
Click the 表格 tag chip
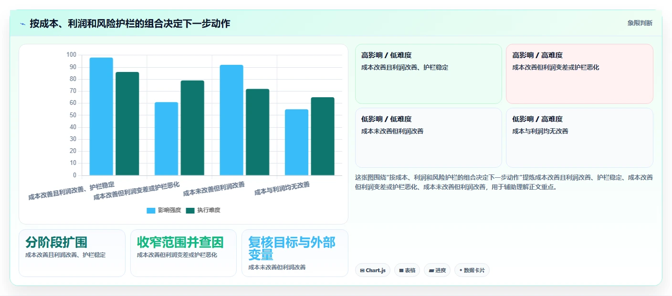[407, 270]
